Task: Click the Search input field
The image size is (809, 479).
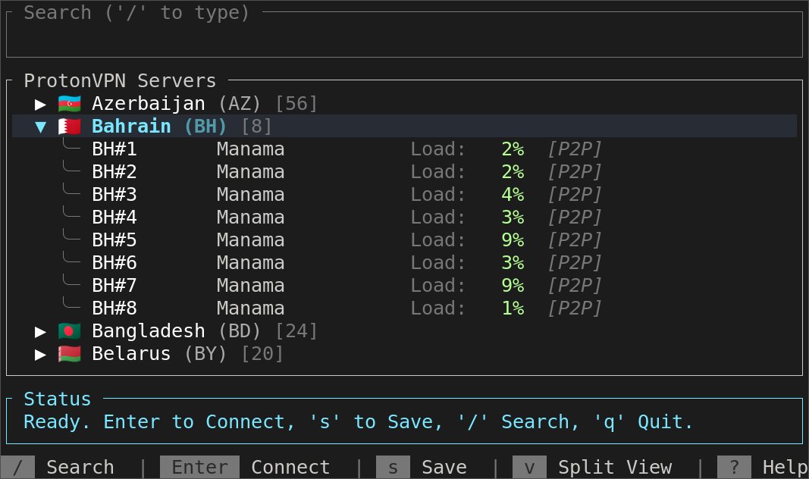Action: coord(404,35)
